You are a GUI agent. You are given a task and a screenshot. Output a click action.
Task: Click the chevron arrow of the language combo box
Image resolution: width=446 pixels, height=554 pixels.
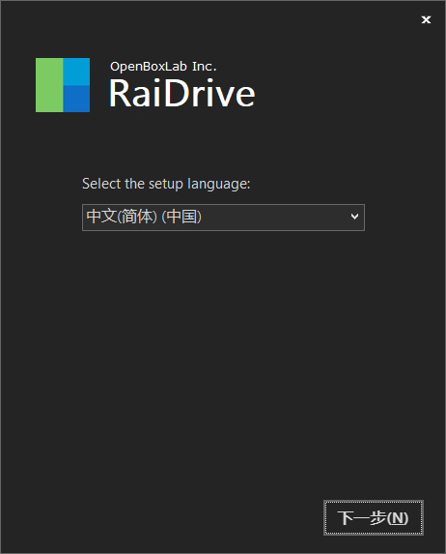354,217
